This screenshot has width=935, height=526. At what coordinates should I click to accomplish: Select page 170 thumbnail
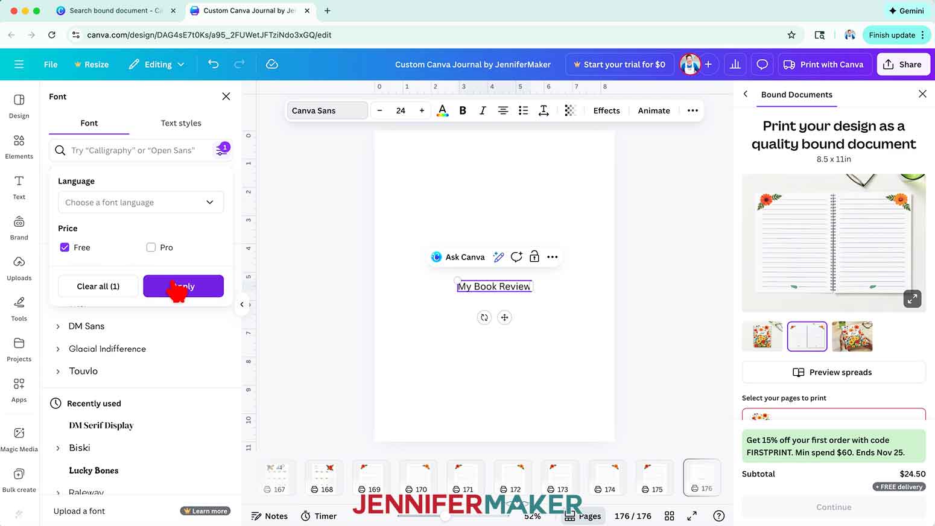(x=417, y=478)
